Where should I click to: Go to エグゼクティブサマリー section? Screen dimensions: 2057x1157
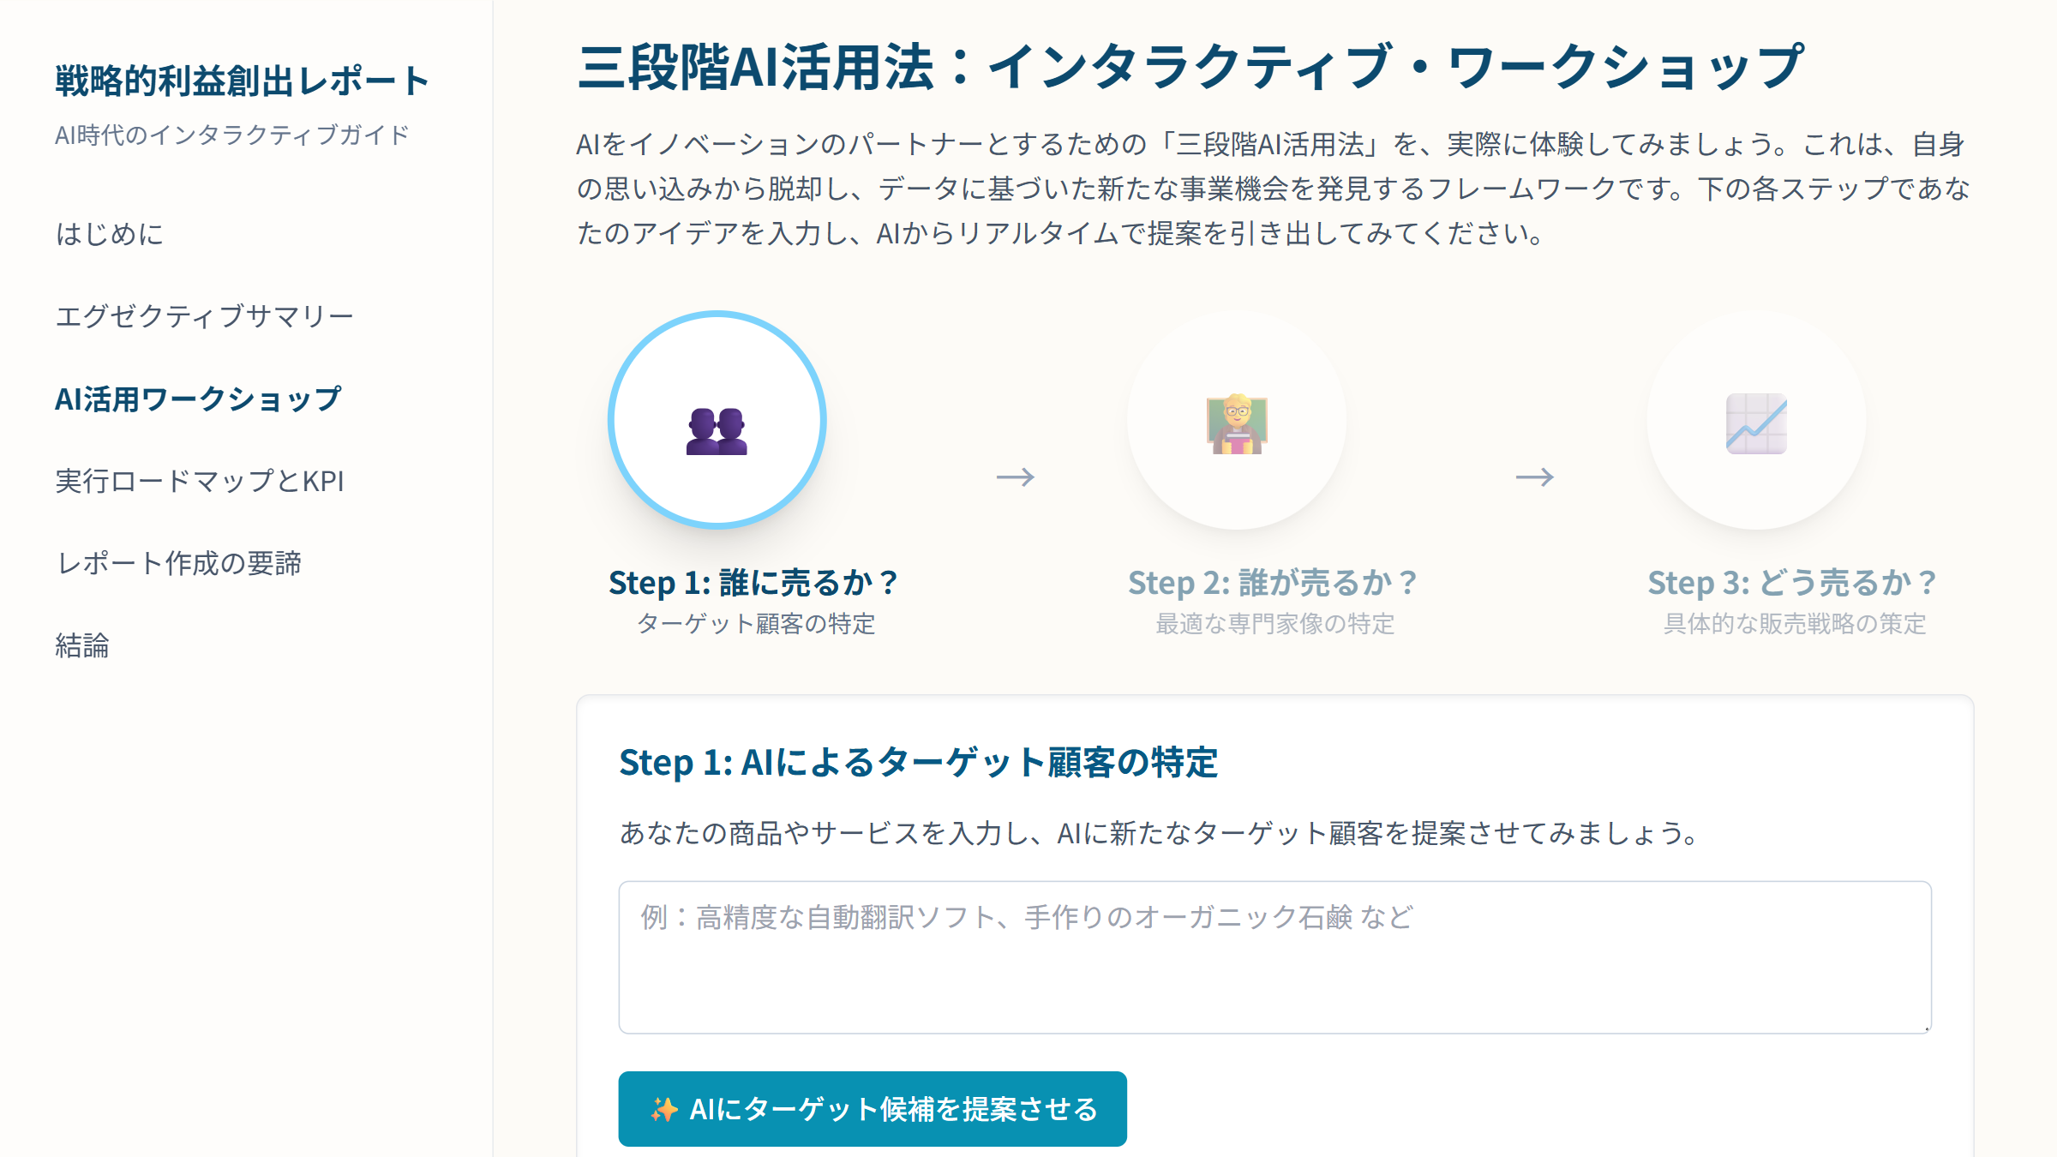tap(204, 316)
